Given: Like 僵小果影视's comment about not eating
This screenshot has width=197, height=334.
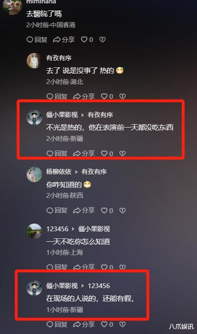Looking at the screenshot, I should point(107,153).
